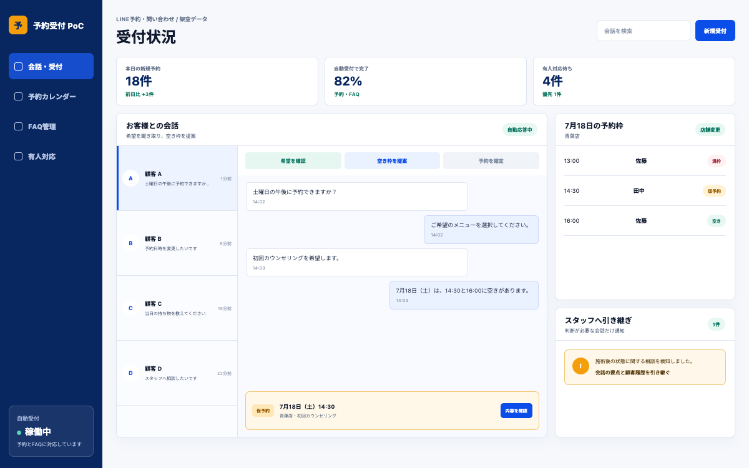The image size is (749, 468).
Task: Click the 1件 badge in スタッフへ引き継ぎ
Action: coord(717,324)
